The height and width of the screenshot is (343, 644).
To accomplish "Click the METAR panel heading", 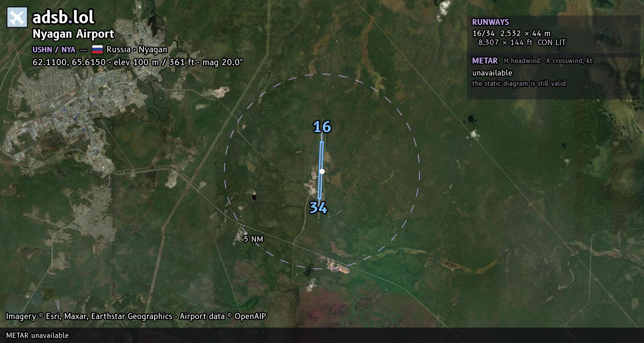I will [x=485, y=61].
